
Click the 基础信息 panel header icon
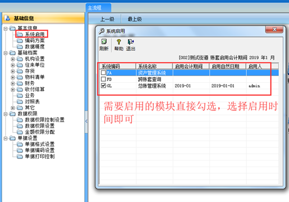point(7,18)
